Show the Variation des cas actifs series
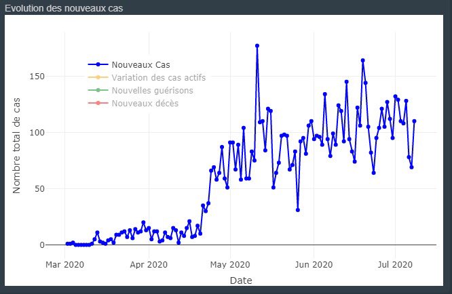 159,78
